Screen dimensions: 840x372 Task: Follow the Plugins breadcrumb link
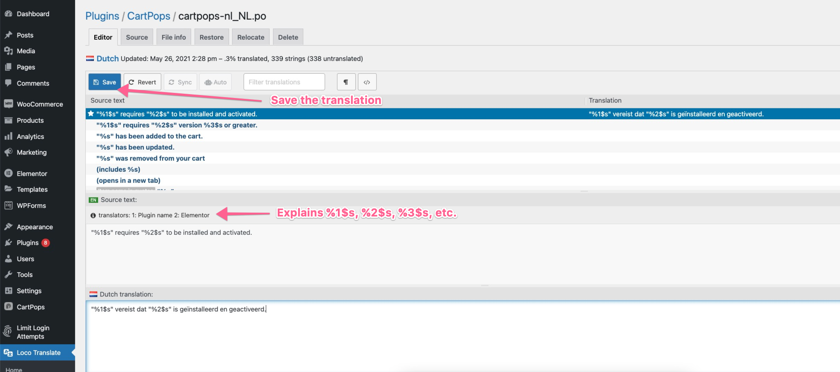102,16
